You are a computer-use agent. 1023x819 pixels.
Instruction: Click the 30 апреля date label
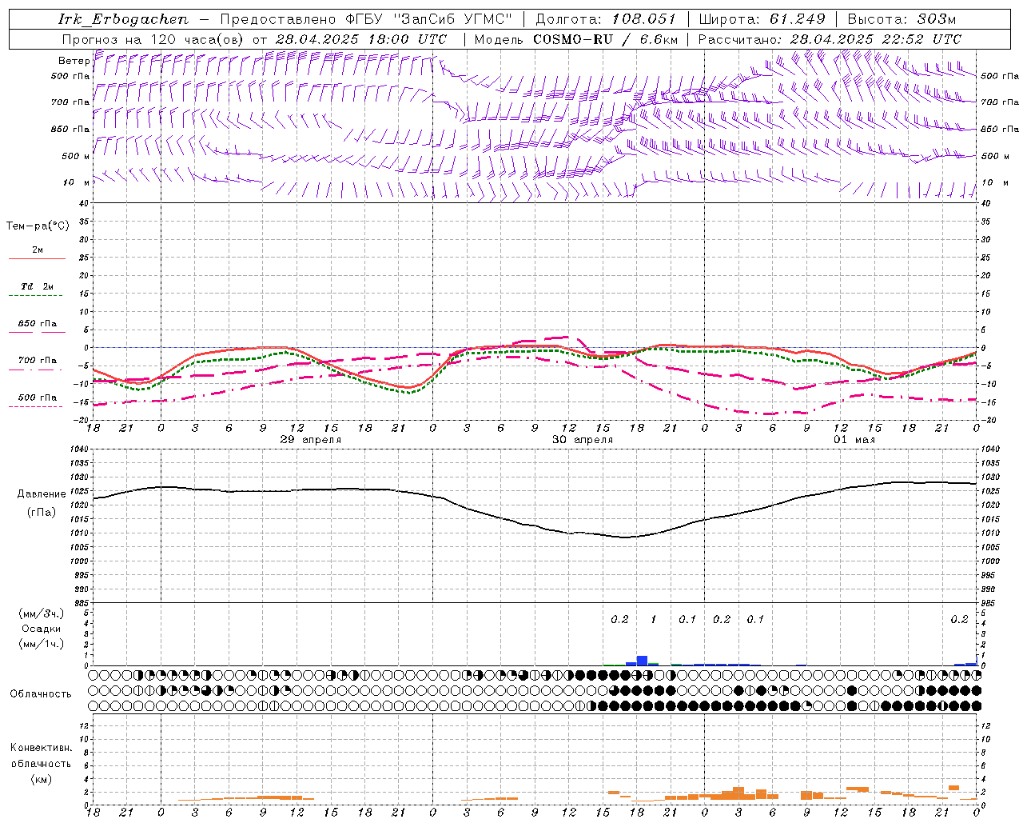point(583,440)
